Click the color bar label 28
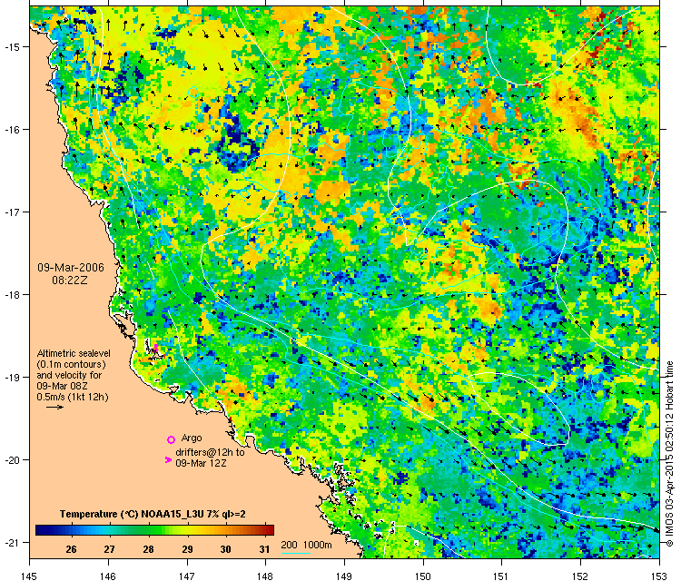681x581 pixels. tap(149, 550)
